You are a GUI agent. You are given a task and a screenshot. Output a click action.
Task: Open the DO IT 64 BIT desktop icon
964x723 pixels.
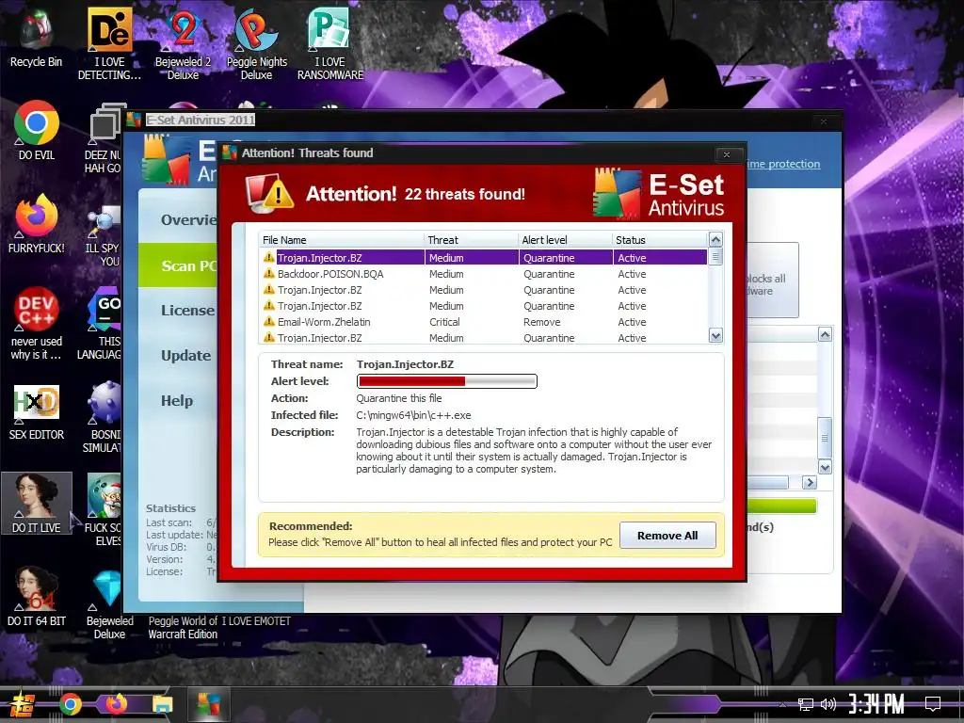pos(37,596)
